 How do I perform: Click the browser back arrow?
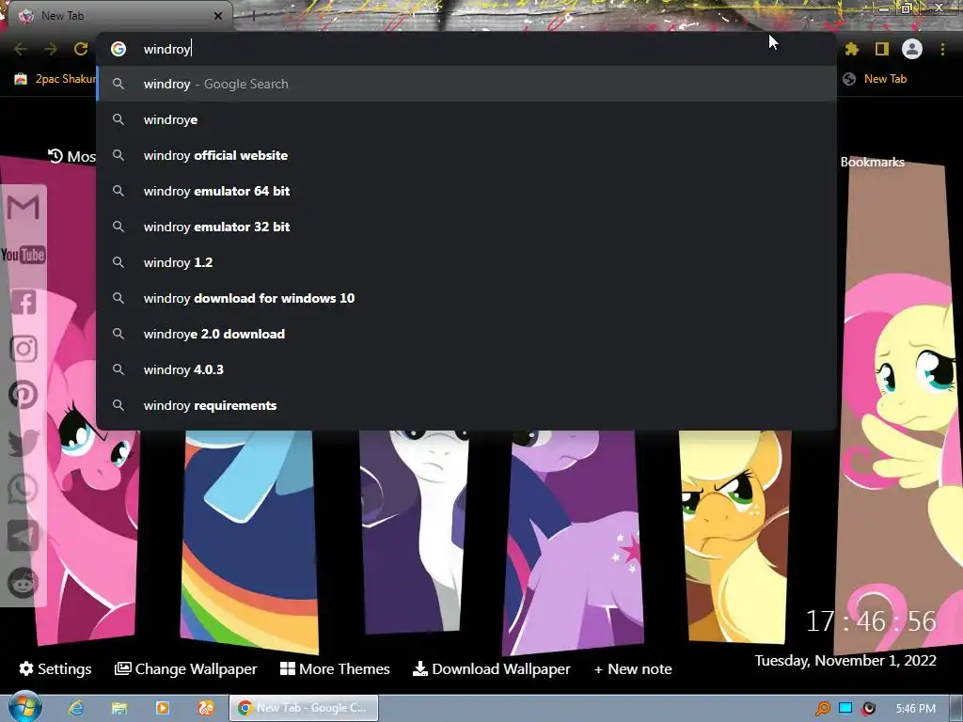click(x=21, y=49)
